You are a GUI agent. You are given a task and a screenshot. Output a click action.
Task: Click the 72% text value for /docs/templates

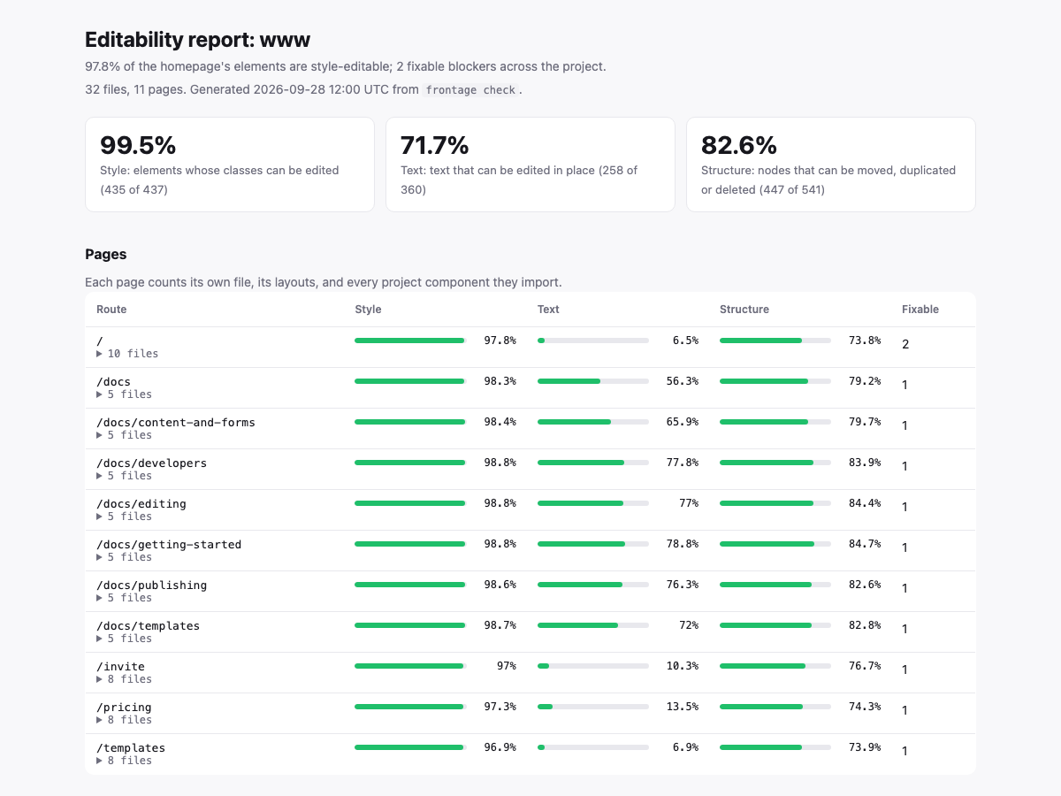click(x=689, y=625)
